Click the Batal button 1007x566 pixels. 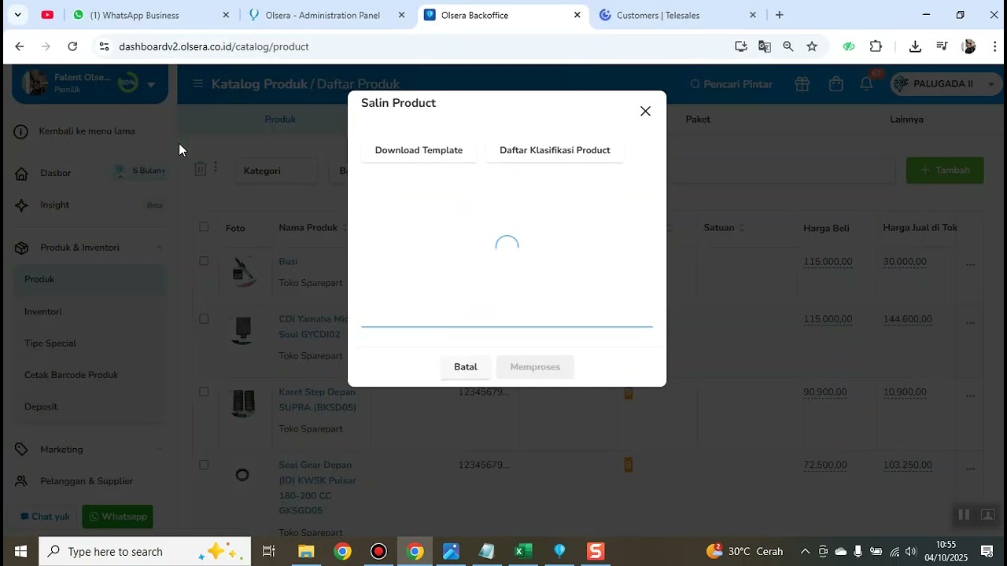tap(465, 367)
